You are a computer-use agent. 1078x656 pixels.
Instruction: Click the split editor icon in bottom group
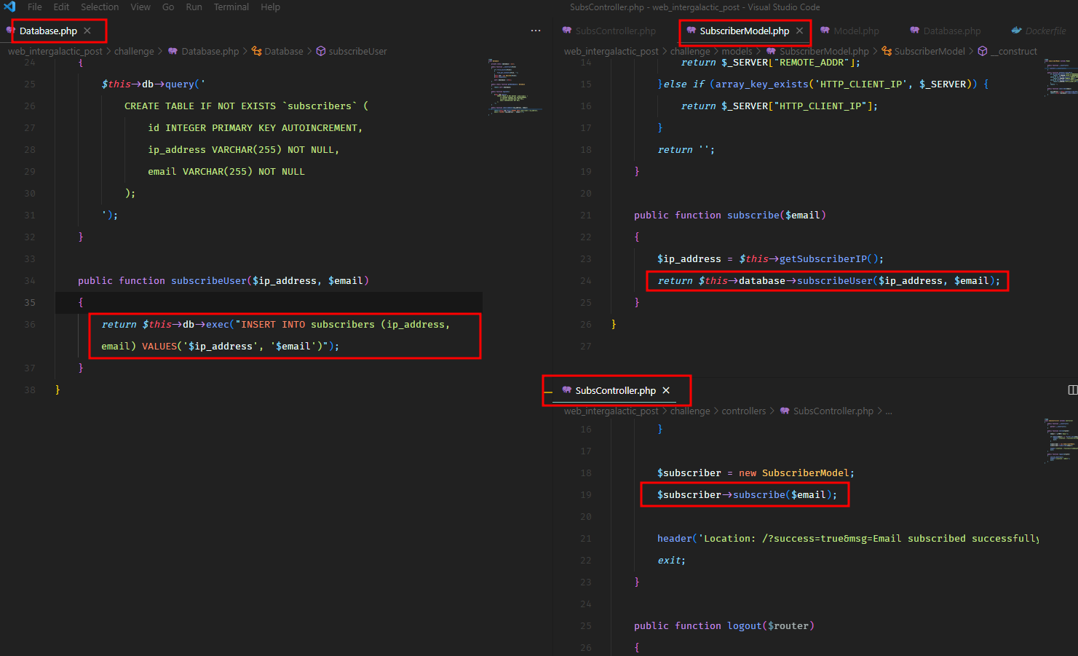[1072, 390]
